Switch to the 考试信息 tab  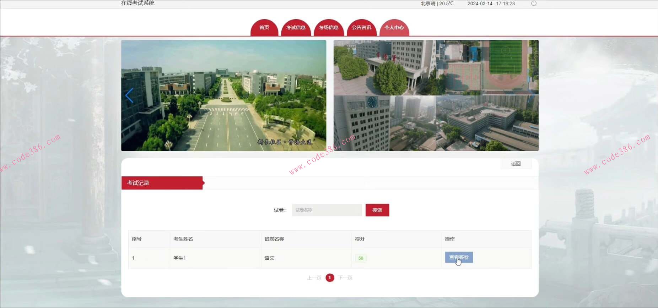(x=296, y=28)
